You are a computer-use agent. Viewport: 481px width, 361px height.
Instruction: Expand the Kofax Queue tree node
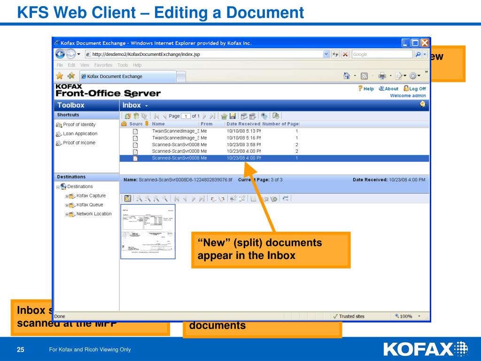pos(67,205)
